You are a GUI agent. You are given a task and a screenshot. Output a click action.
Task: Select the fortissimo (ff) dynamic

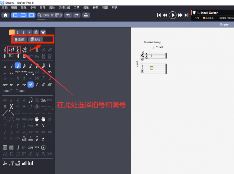43,84
